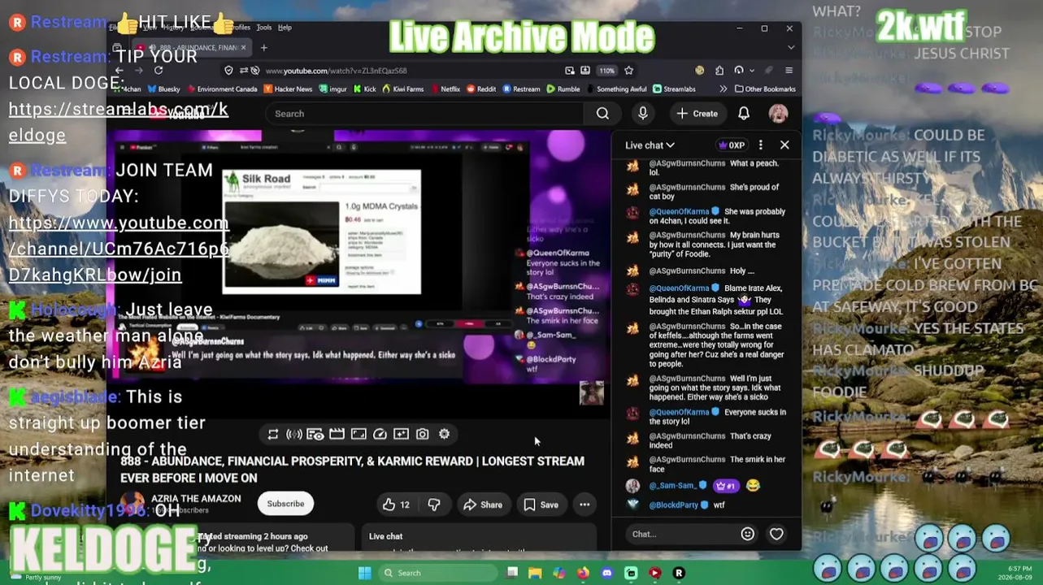Open the list all tabs dropdown
This screenshot has width=1043, height=585.
click(790, 48)
